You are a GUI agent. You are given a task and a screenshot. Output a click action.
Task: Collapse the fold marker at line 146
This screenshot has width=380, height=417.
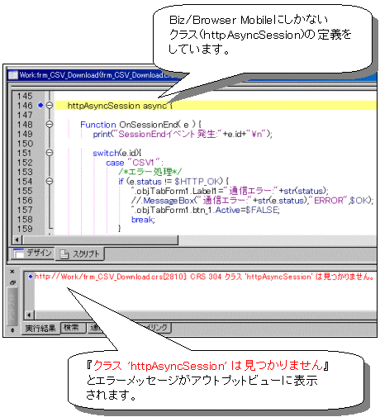50,105
